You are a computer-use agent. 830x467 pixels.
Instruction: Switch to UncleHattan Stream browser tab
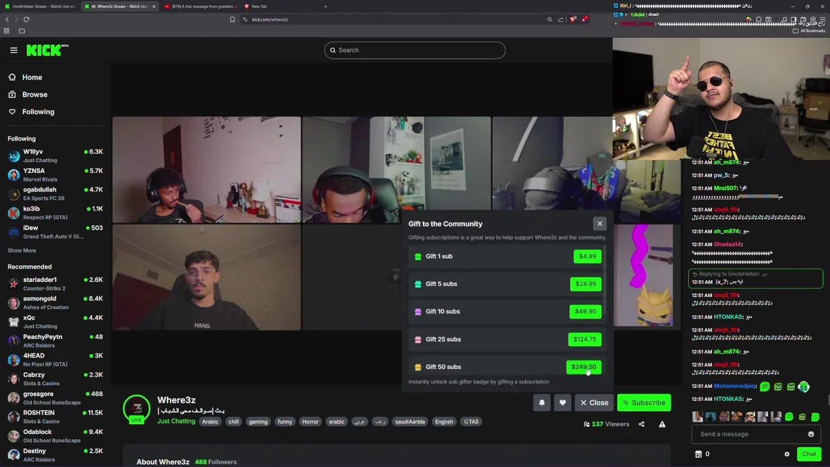pos(40,6)
